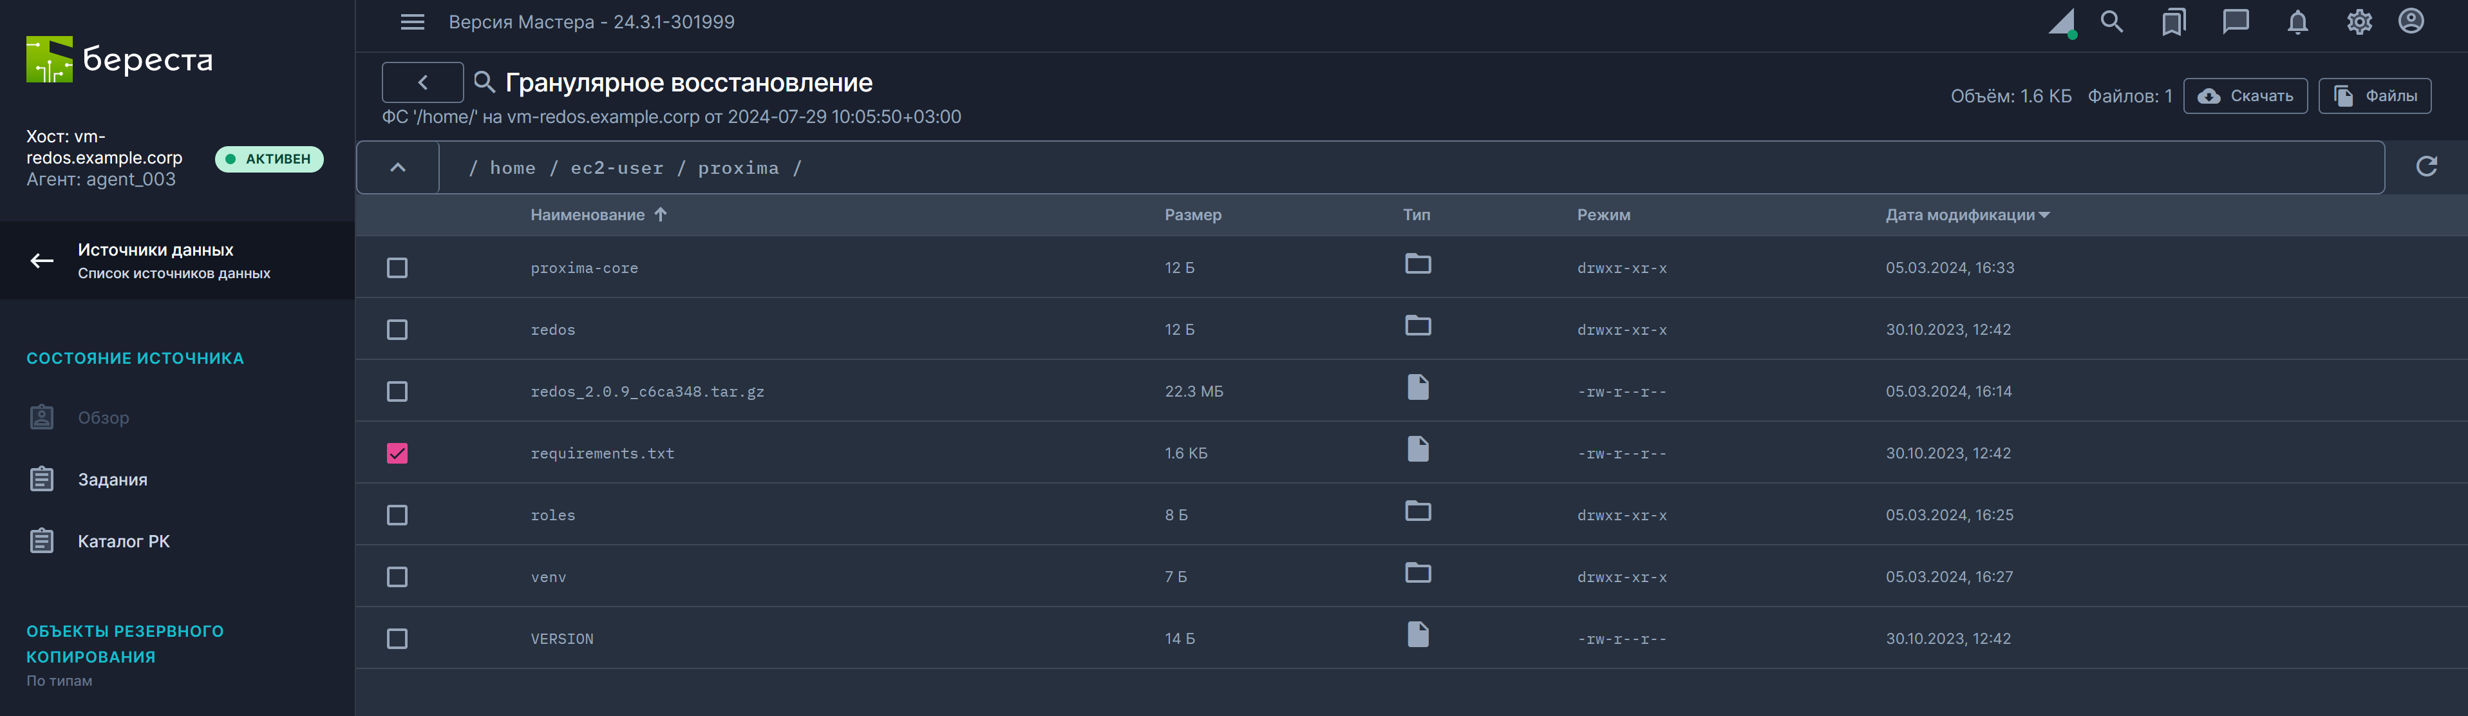Open the bookmarks icon in header
2468x716 pixels.
click(x=2173, y=22)
